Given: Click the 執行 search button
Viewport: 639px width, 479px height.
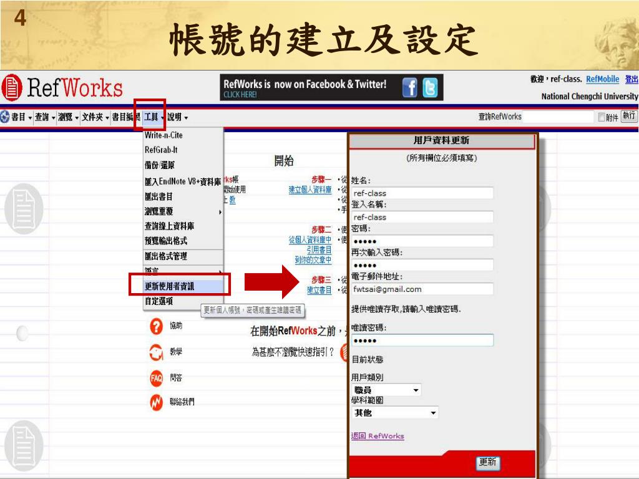Looking at the screenshot, I should pyautogui.click(x=629, y=116).
